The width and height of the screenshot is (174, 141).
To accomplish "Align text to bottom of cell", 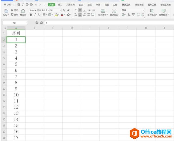I will pos(84,10).
